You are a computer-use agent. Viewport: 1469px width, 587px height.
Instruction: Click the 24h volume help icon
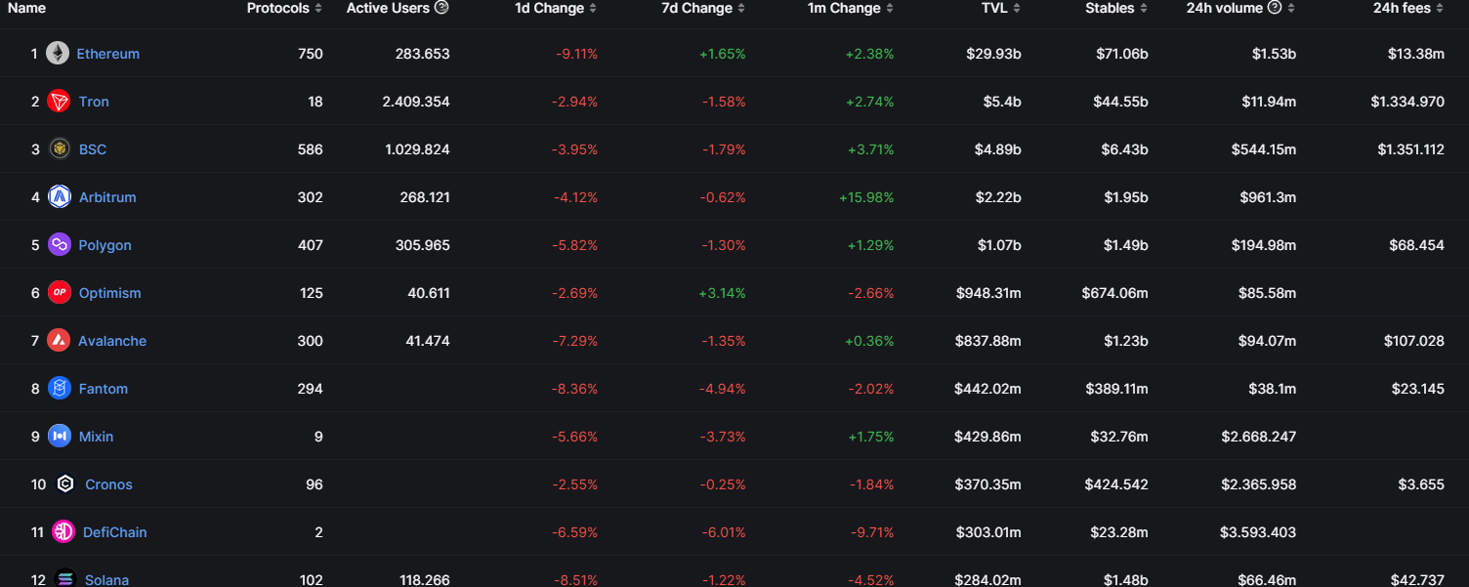tap(1275, 8)
